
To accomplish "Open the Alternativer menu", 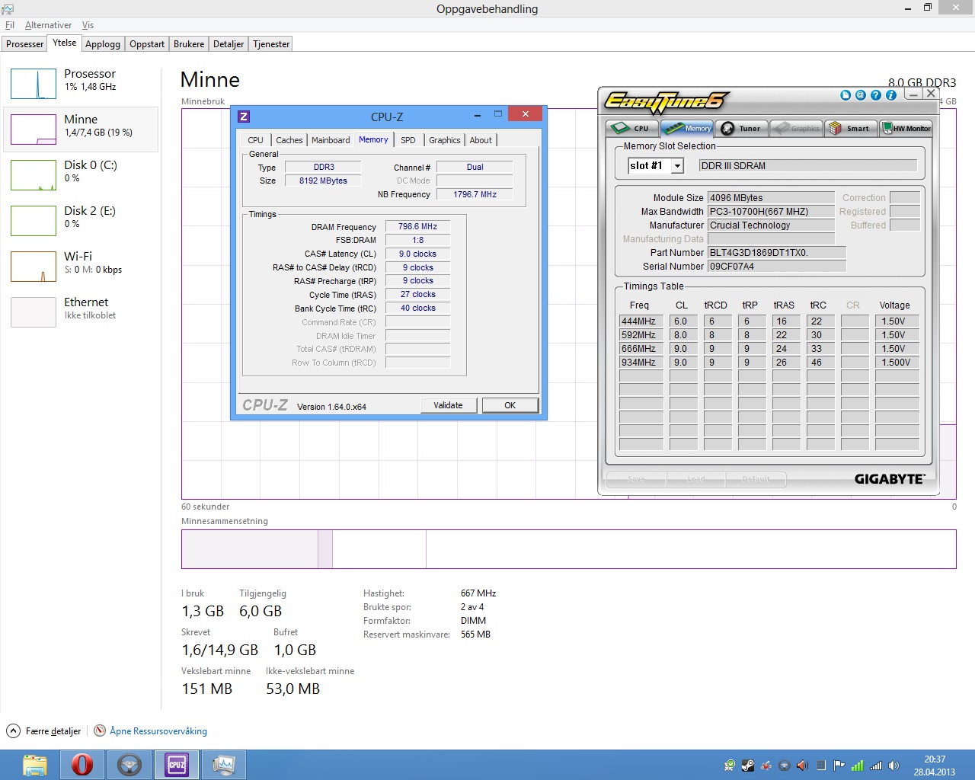I will pyautogui.click(x=49, y=25).
